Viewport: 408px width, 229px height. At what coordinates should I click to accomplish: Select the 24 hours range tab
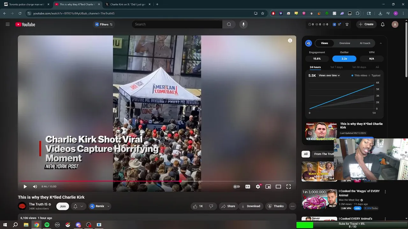click(x=315, y=67)
